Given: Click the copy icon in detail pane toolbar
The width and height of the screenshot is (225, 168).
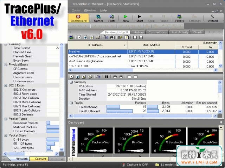Looking at the screenshot, I should (98, 77).
